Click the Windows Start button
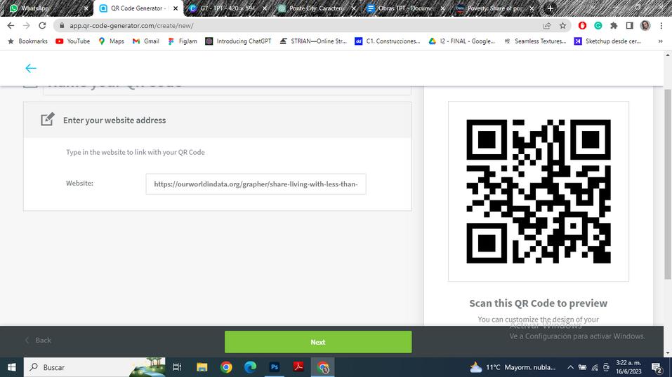 click(11, 367)
